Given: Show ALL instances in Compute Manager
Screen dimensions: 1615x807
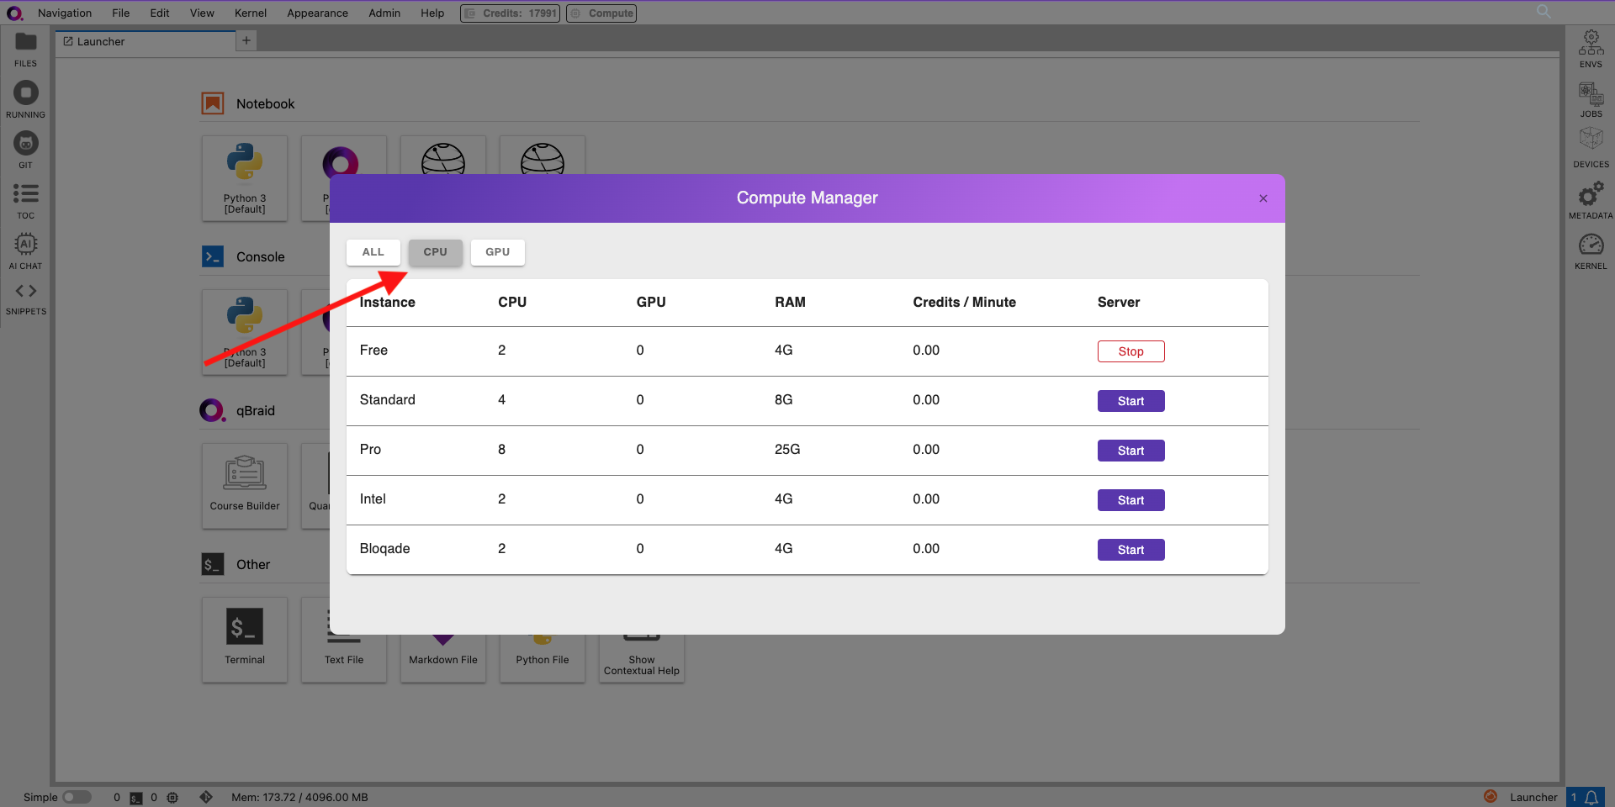Looking at the screenshot, I should tap(373, 252).
